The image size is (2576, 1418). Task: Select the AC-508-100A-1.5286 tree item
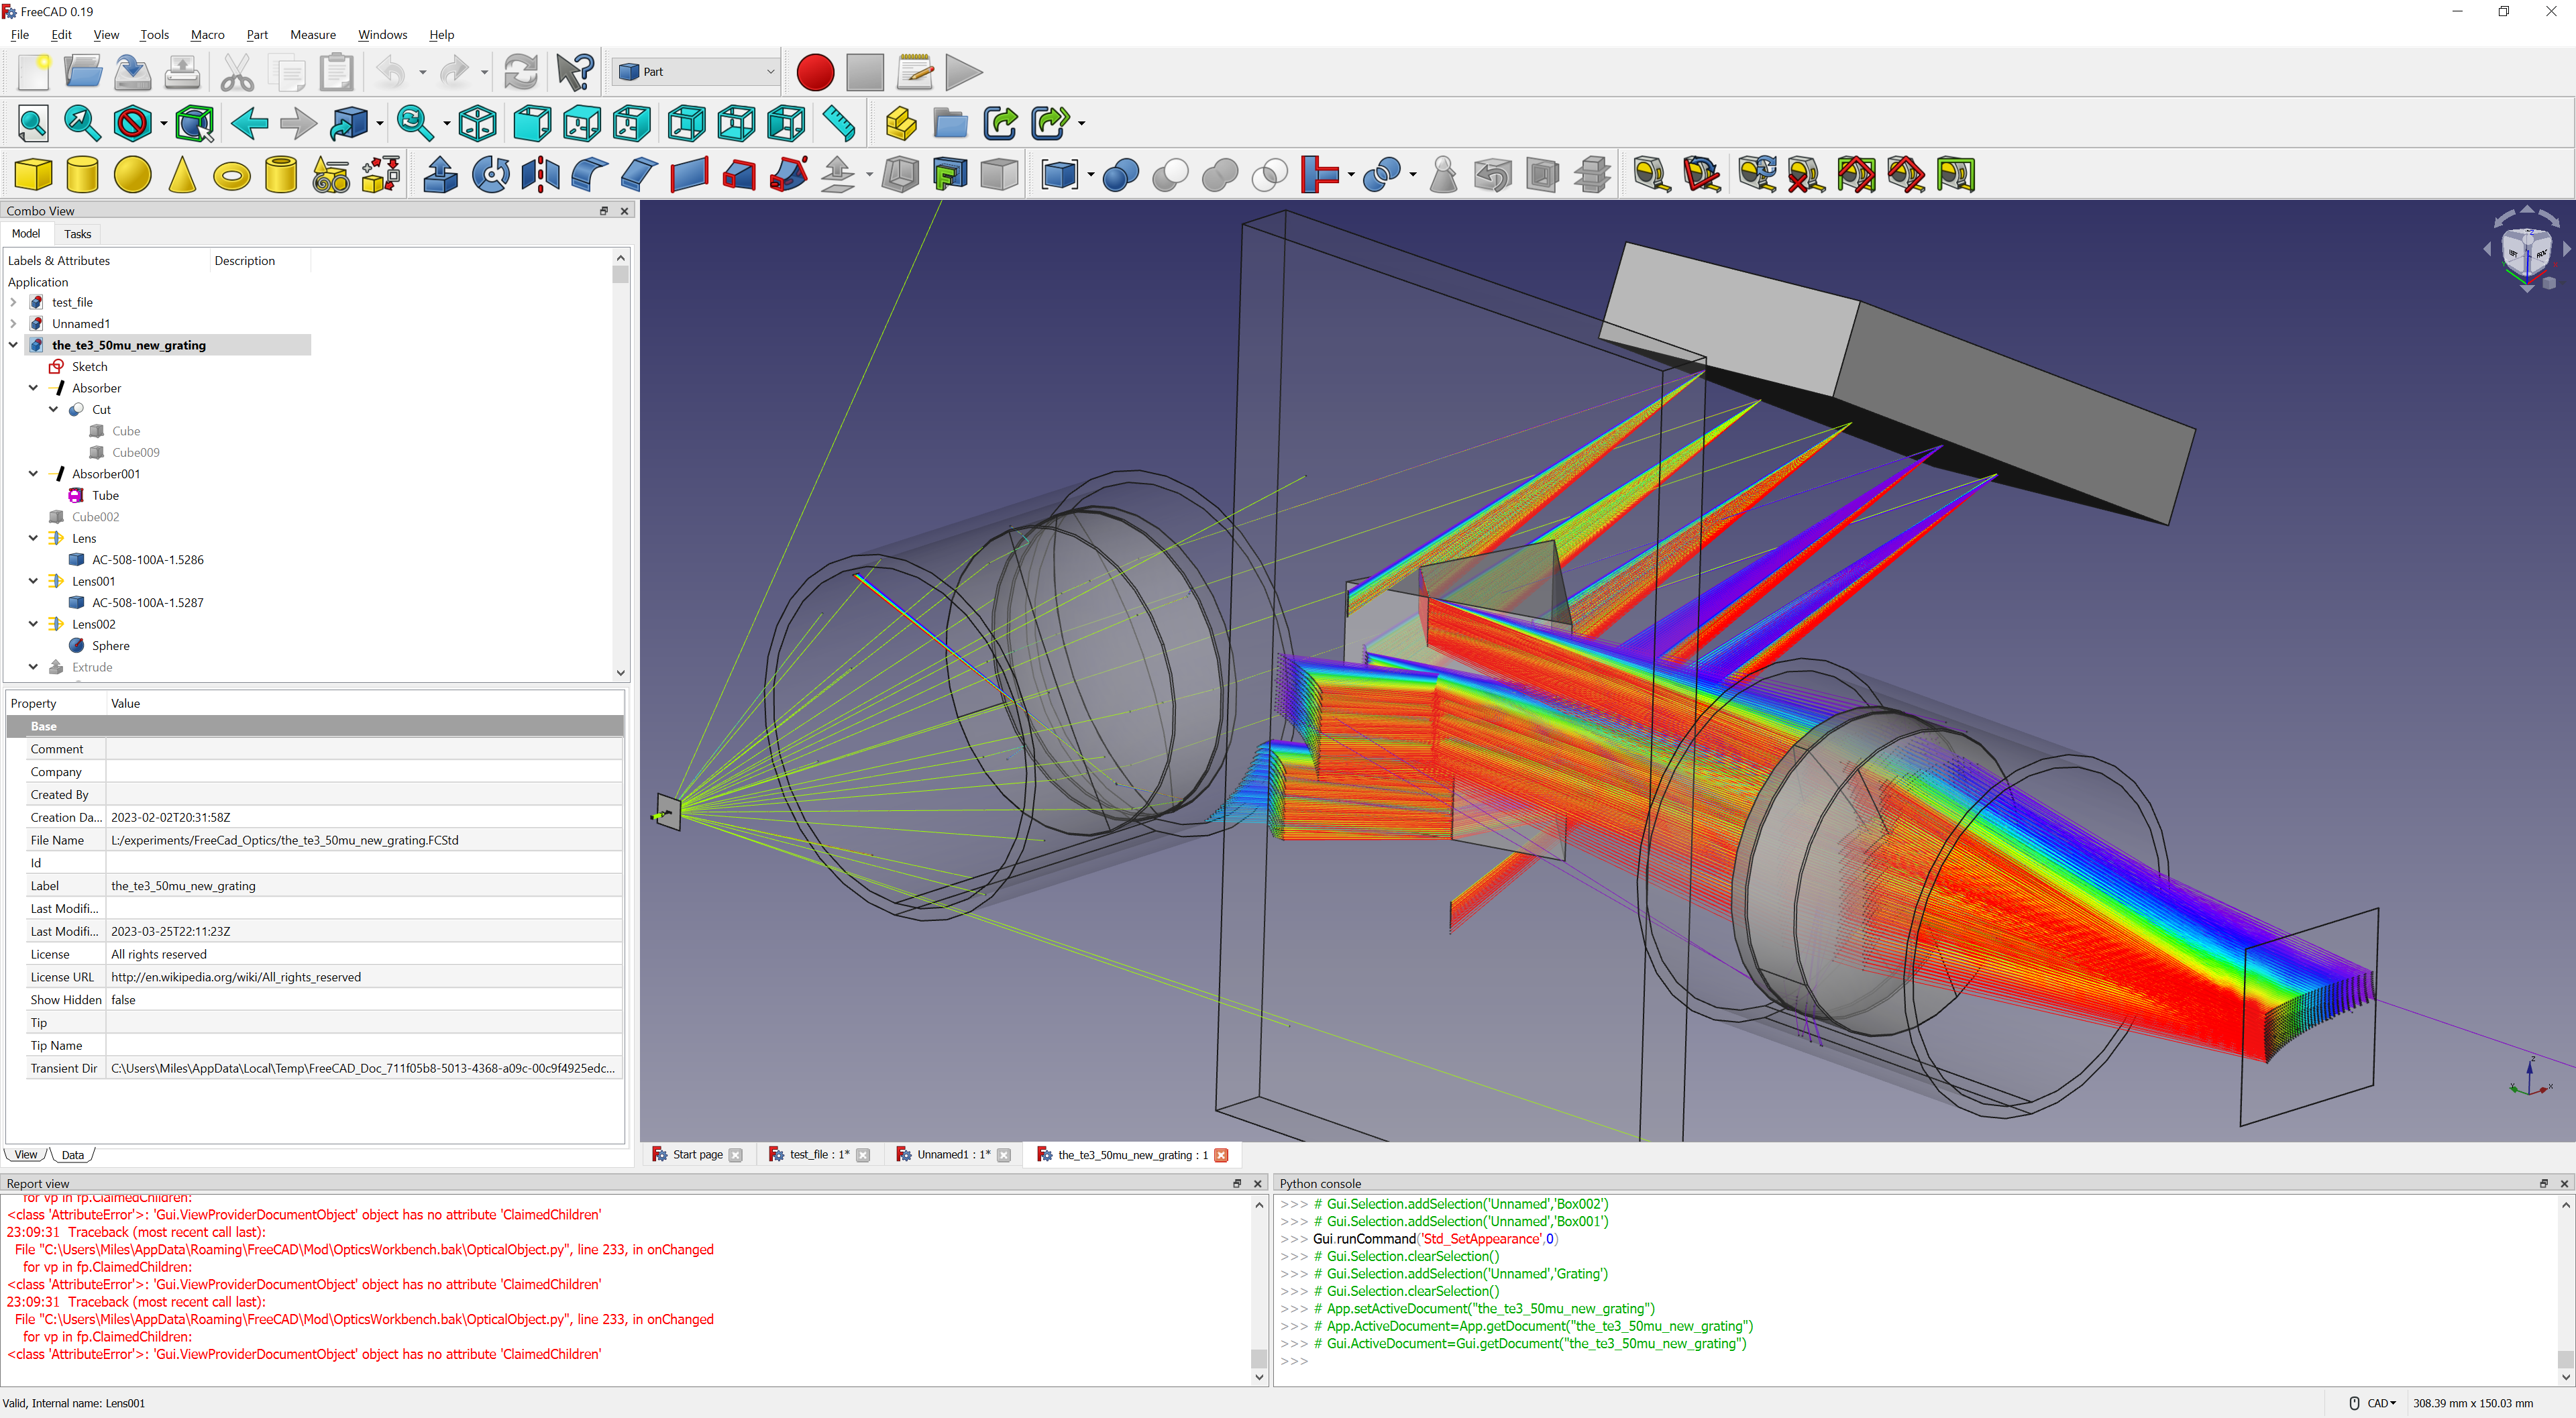(x=147, y=560)
